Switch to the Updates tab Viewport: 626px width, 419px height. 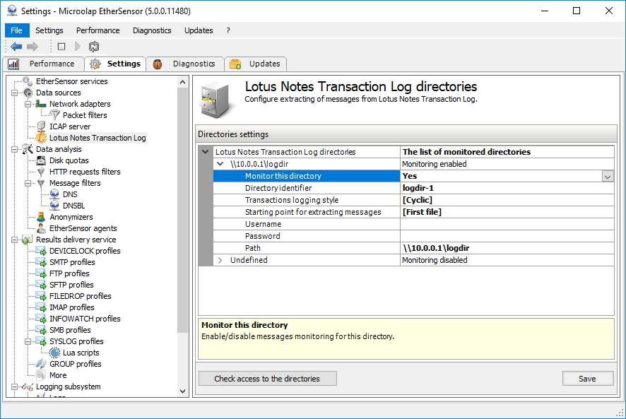click(x=256, y=64)
